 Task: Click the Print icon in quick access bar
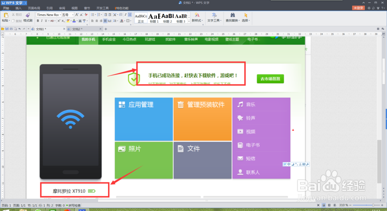(11, 29)
